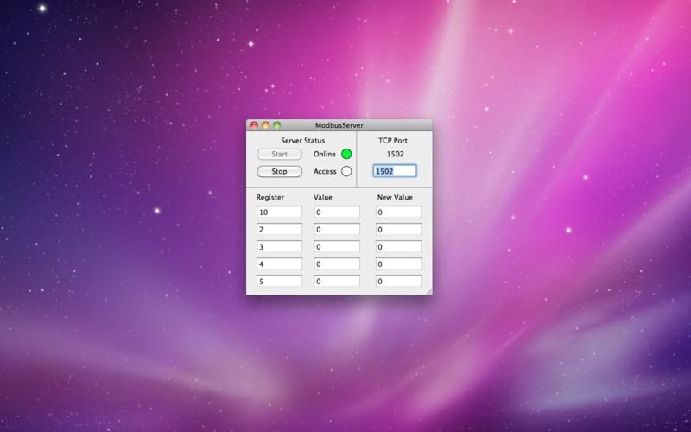Click the window resize grip corner

(428, 291)
